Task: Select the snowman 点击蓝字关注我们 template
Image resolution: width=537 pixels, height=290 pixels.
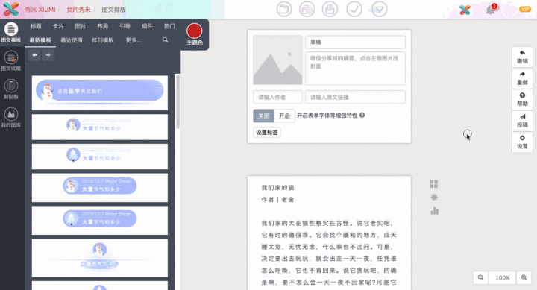Action: (x=100, y=92)
